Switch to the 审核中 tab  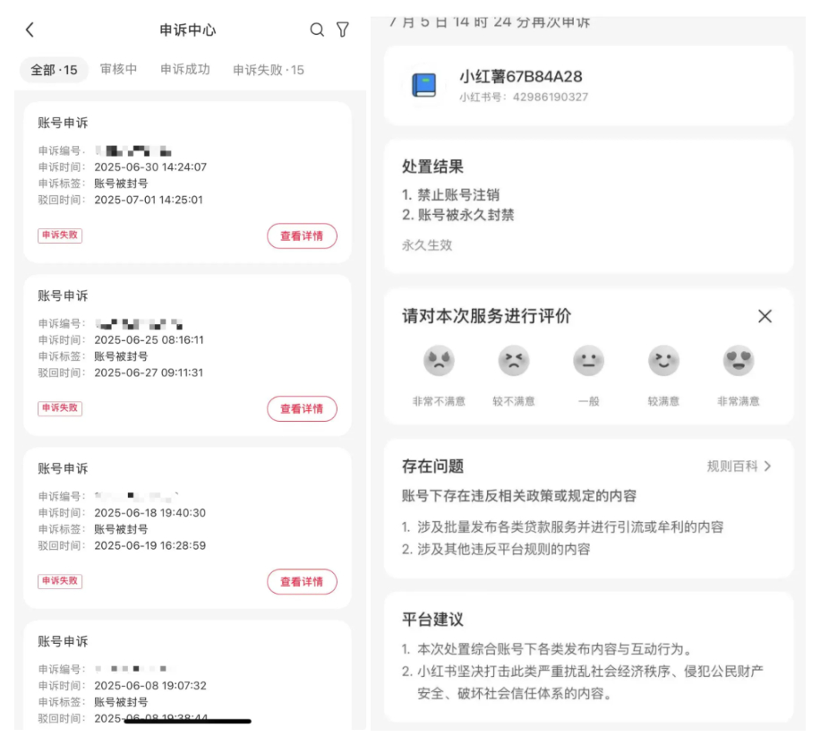(119, 70)
